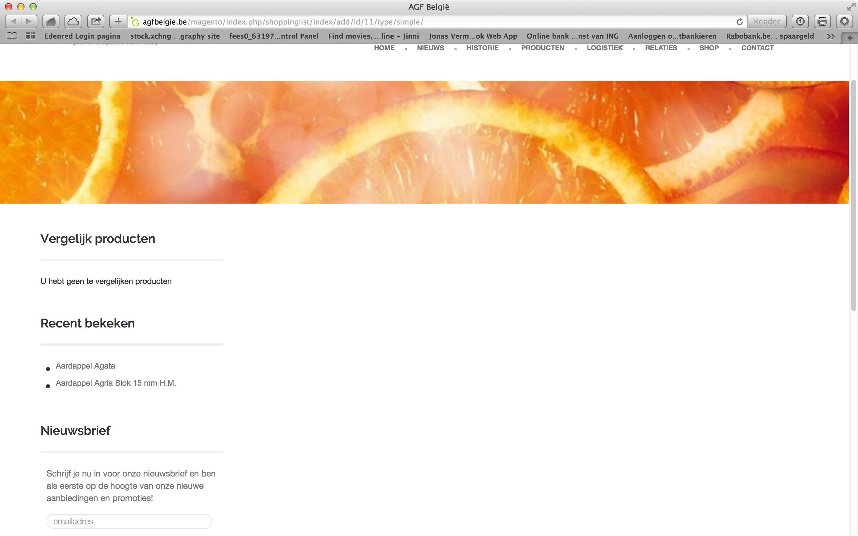
Task: Open the Aardappel Agata link
Action: [85, 366]
